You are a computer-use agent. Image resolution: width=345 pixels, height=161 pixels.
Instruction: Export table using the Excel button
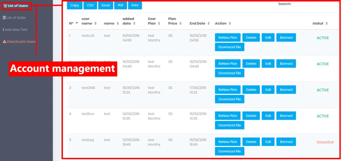coord(106,5)
